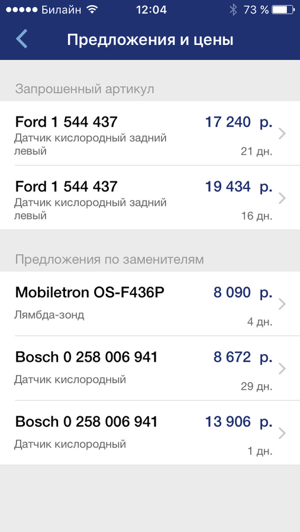Image resolution: width=300 pixels, height=532 pixels.
Task: Tap the carrier signal dots
Action: click(22, 10)
